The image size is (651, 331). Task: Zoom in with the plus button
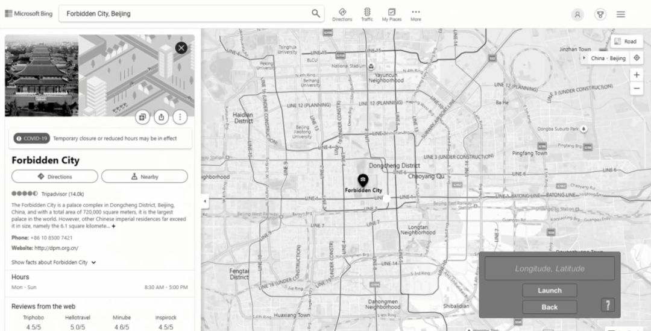point(637,75)
